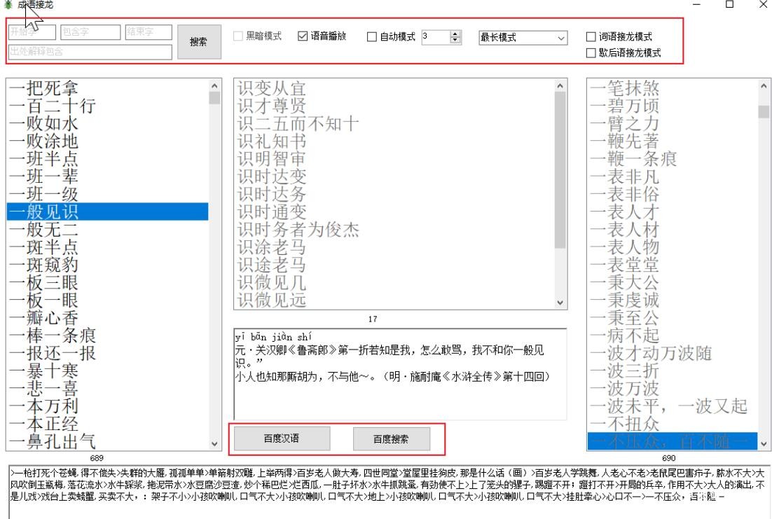Image resolution: width=772 pixels, height=519 pixels.
Task: Click the 百度搜索 button
Action: coord(392,438)
